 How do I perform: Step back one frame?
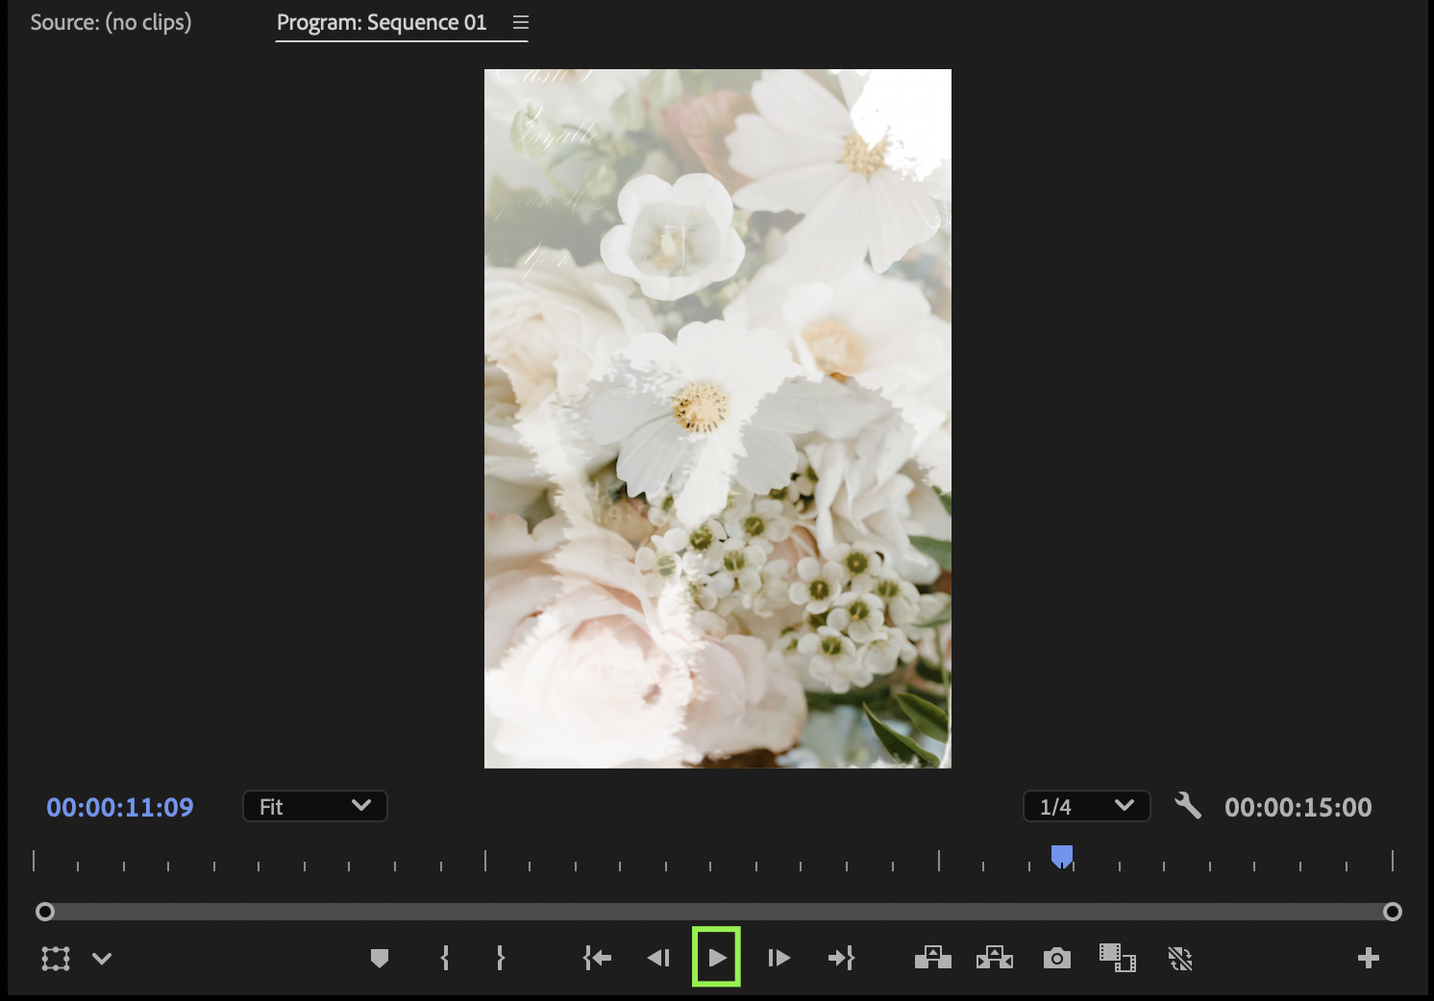pos(658,958)
